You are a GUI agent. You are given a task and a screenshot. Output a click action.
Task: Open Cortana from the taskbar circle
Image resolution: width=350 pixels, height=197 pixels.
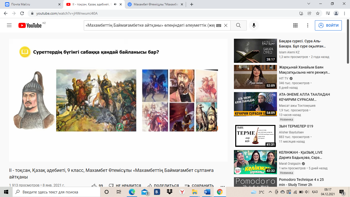tap(107, 192)
